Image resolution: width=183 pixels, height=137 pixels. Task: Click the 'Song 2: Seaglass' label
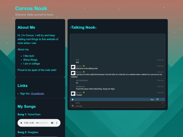tap(28, 132)
